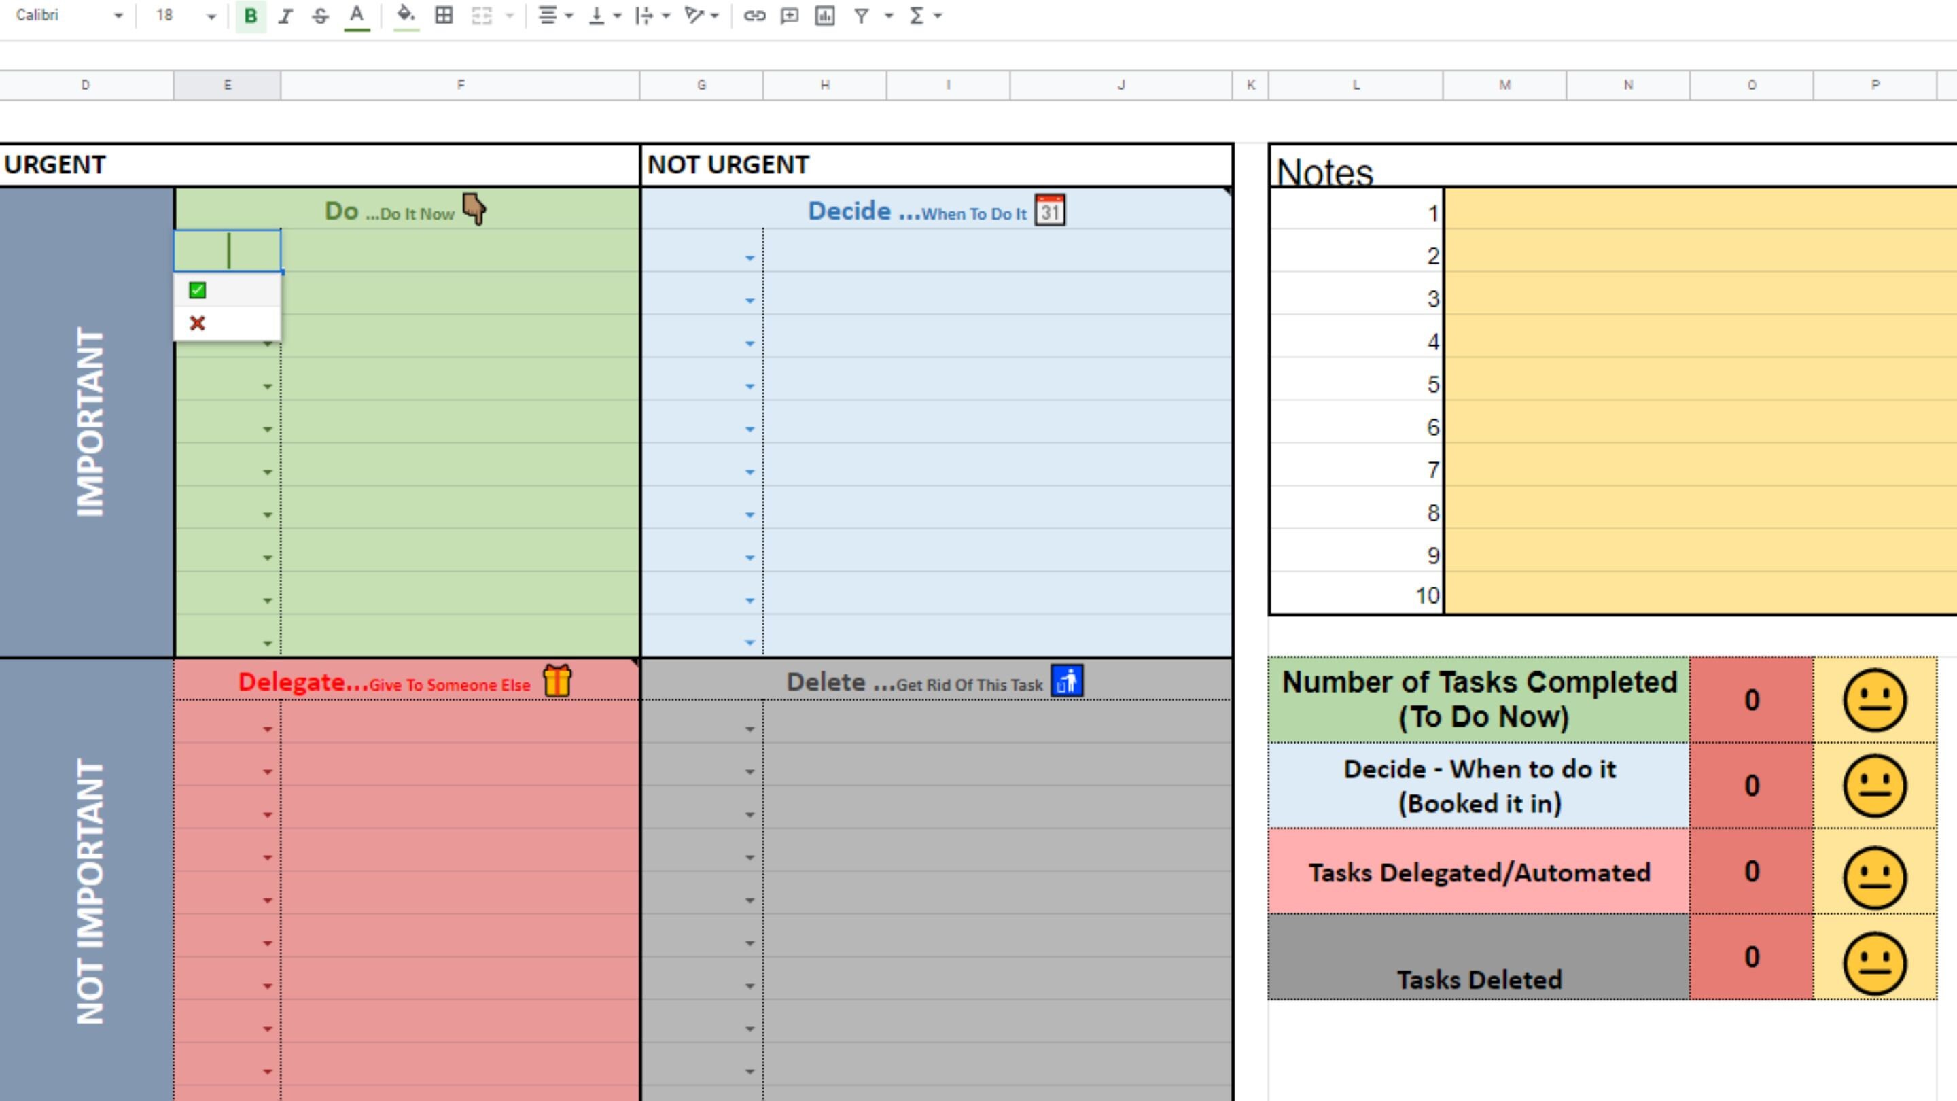Screen dimensions: 1957x1101
Task: Open text rotation options
Action: point(701,16)
